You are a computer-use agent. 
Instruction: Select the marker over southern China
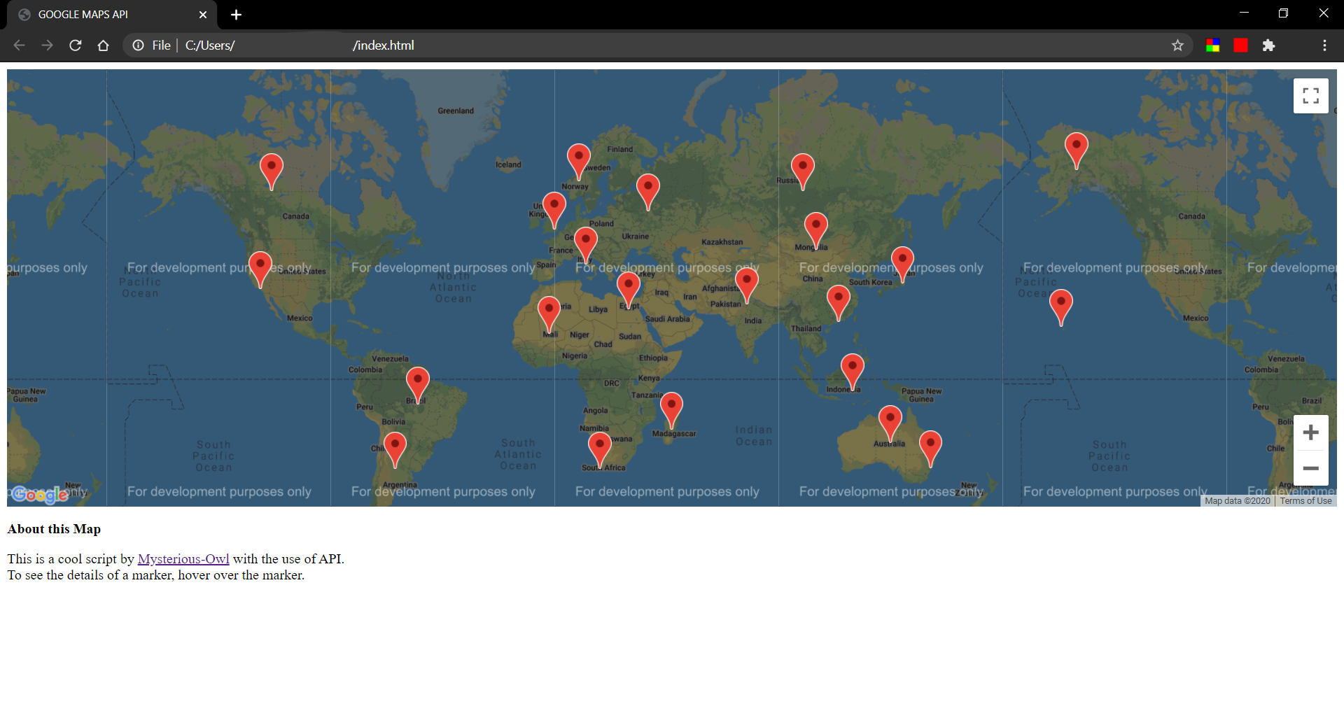coord(839,303)
